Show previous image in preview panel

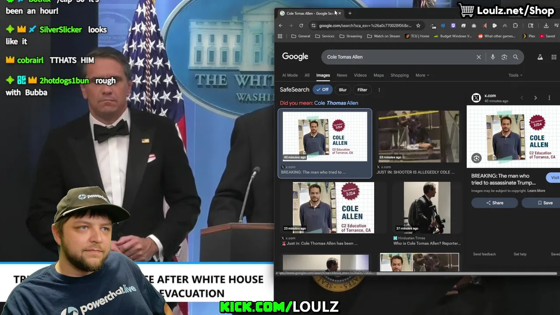click(521, 98)
